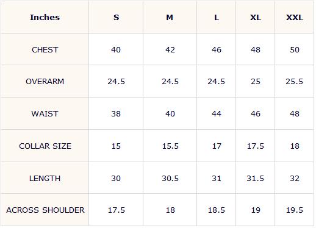
Task: Select the XL size column header
Action: pos(256,17)
